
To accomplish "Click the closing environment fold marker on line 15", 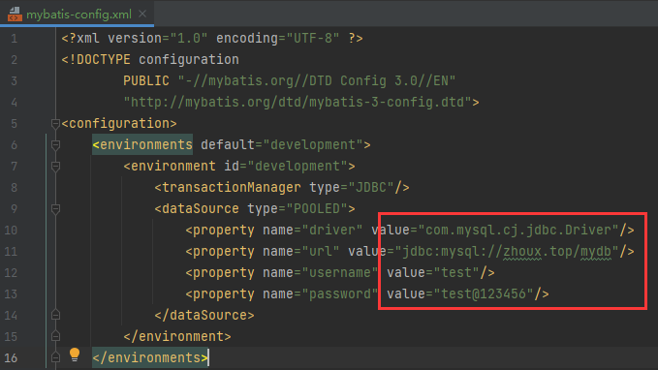I will pos(55,336).
